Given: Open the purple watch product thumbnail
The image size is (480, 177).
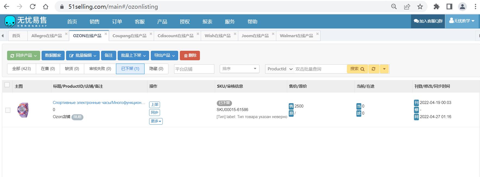Looking at the screenshot, I should pos(23,110).
